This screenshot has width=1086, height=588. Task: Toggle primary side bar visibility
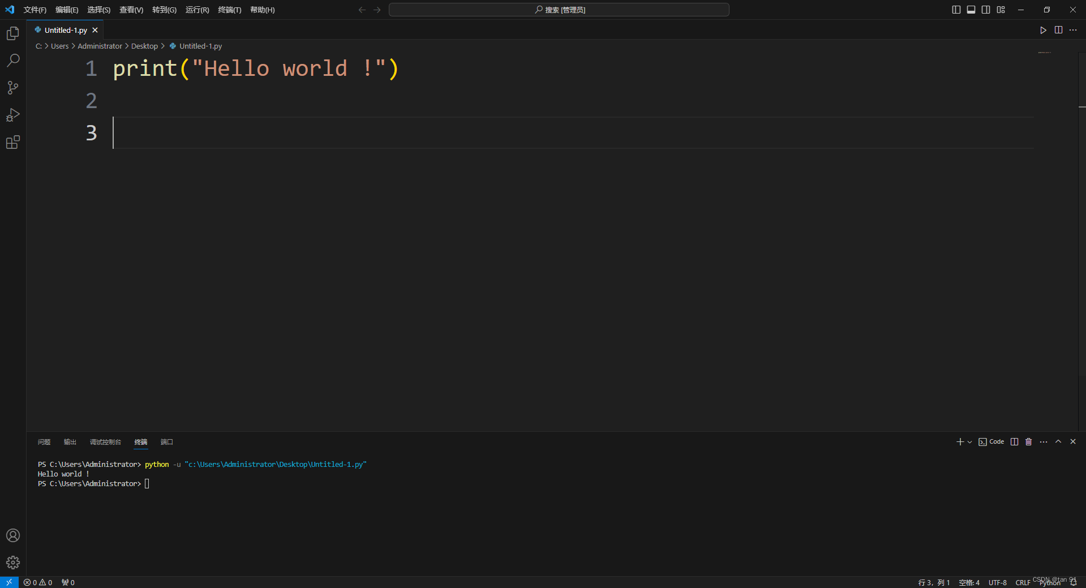coord(956,10)
